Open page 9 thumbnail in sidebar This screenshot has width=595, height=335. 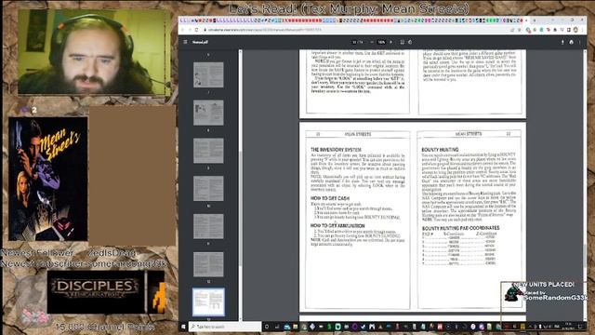click(208, 151)
